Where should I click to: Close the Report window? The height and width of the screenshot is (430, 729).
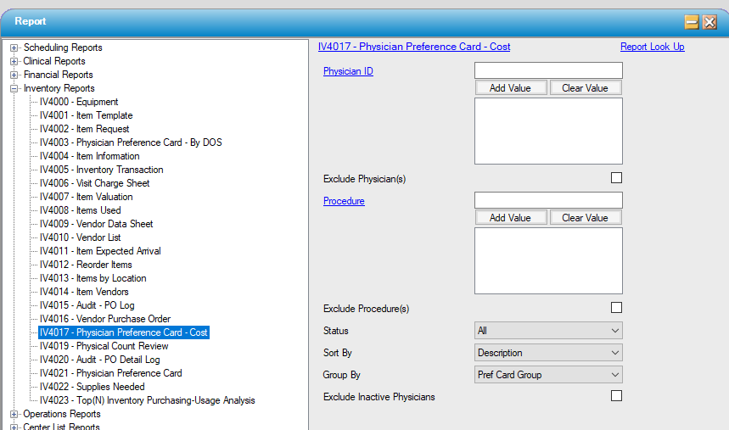[x=709, y=23]
